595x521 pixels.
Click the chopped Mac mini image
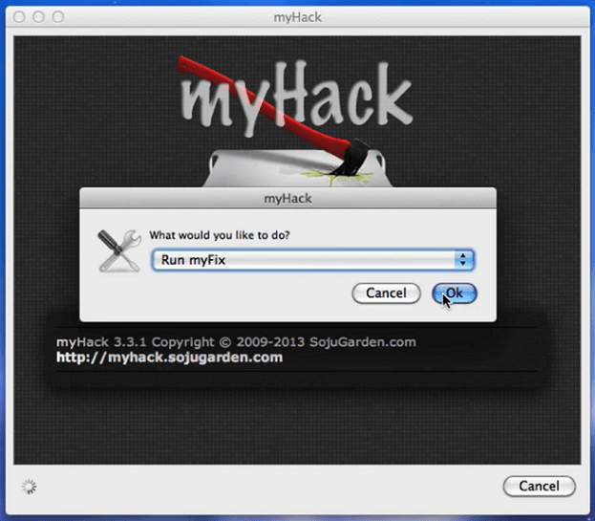(x=298, y=168)
